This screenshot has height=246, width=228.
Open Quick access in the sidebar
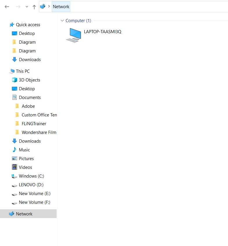(x=28, y=25)
